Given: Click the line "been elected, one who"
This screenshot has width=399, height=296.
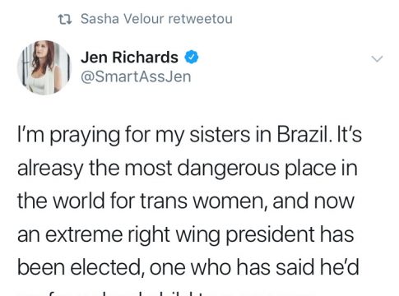Looking at the screenshot, I should [188, 267].
